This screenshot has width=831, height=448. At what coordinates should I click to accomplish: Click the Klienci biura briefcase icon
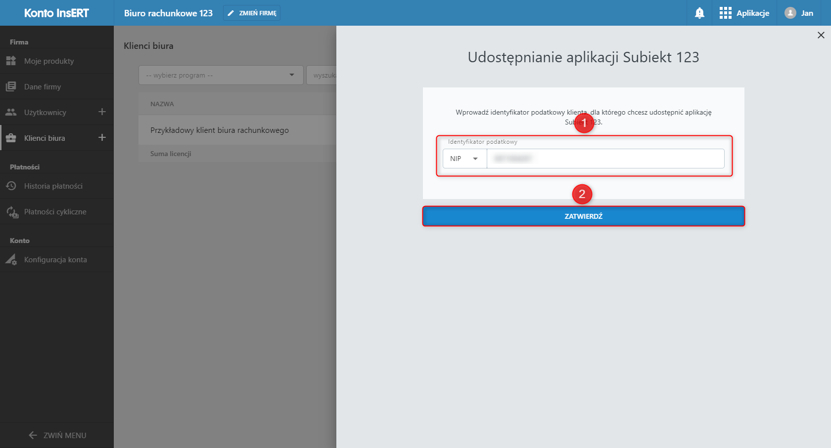click(11, 138)
